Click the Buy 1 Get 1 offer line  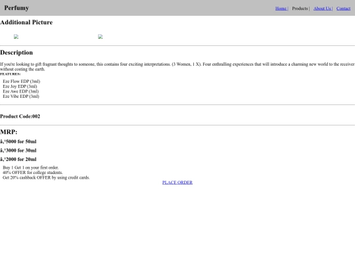click(30, 167)
